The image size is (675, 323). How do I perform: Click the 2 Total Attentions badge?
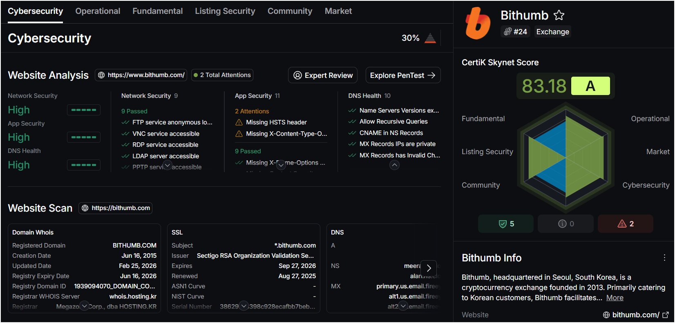click(222, 75)
